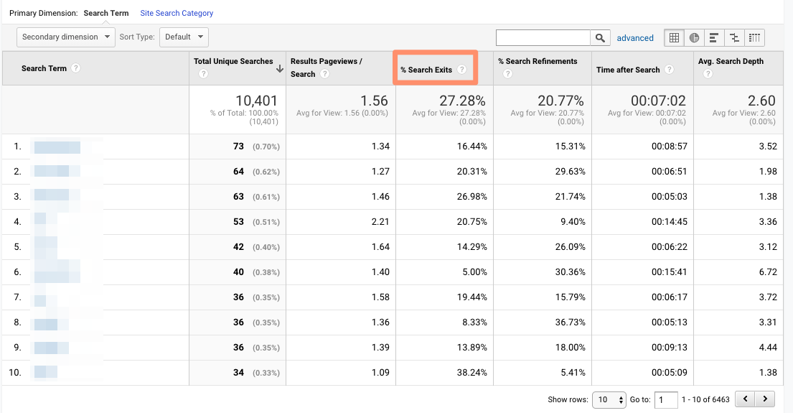Click the blurred search term in row 10
The height and width of the screenshot is (413, 793).
(45, 373)
